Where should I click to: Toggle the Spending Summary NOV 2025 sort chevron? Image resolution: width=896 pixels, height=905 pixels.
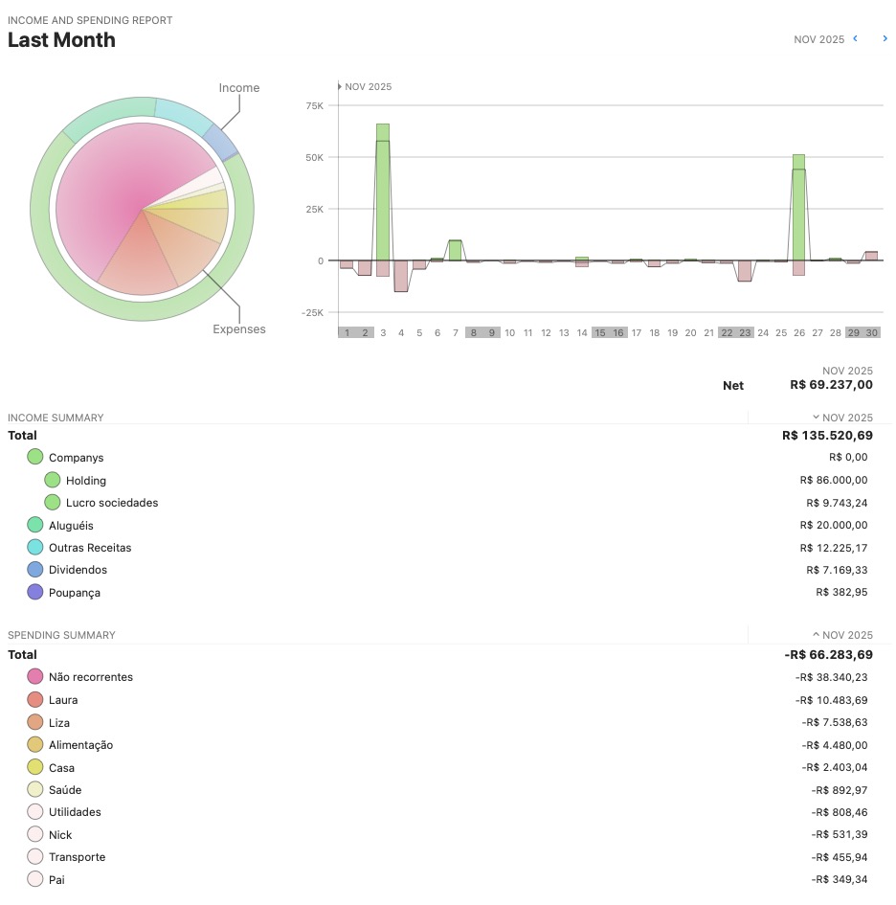816,634
